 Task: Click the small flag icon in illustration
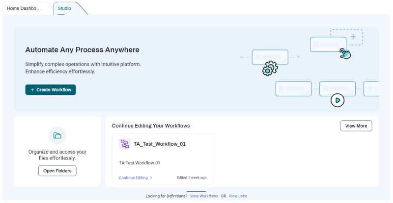pos(298,57)
